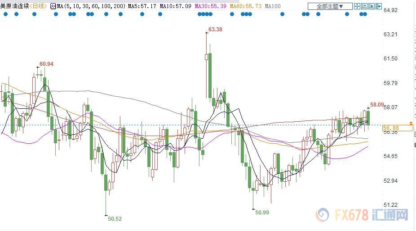
Task: Click the highlighted 56.88 current price tag
Action: pyautogui.click(x=398, y=128)
